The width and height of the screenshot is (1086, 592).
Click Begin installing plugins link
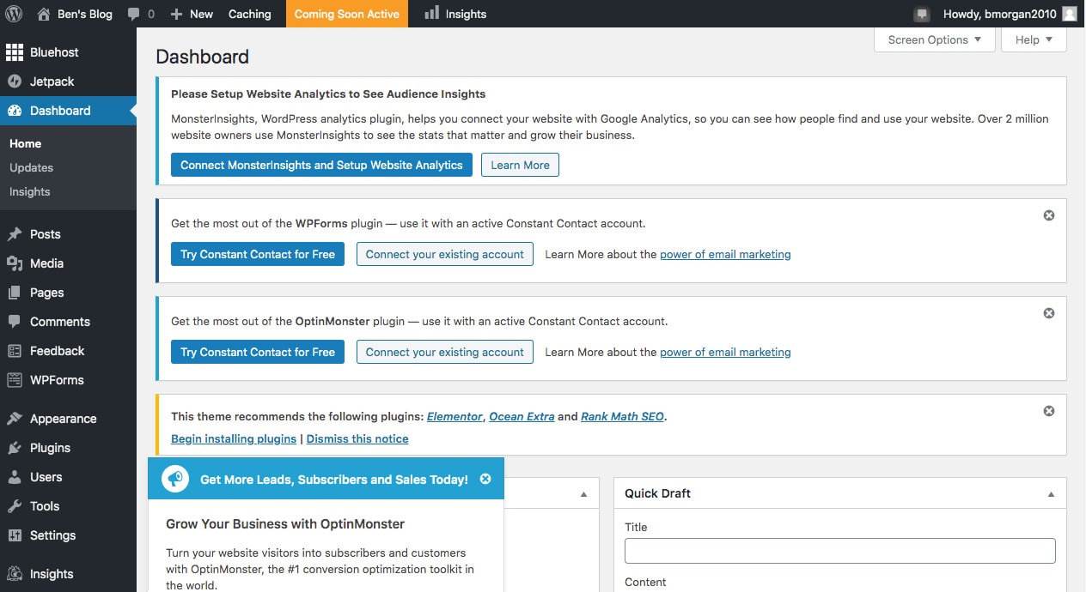click(x=234, y=438)
